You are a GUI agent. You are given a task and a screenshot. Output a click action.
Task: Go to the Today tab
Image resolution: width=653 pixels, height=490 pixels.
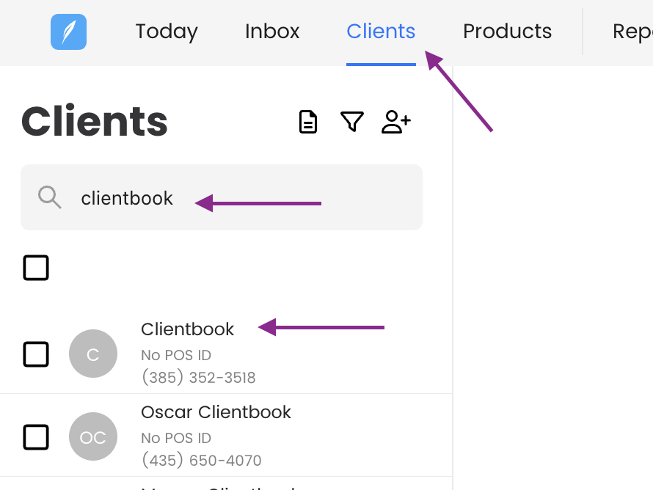pyautogui.click(x=167, y=32)
